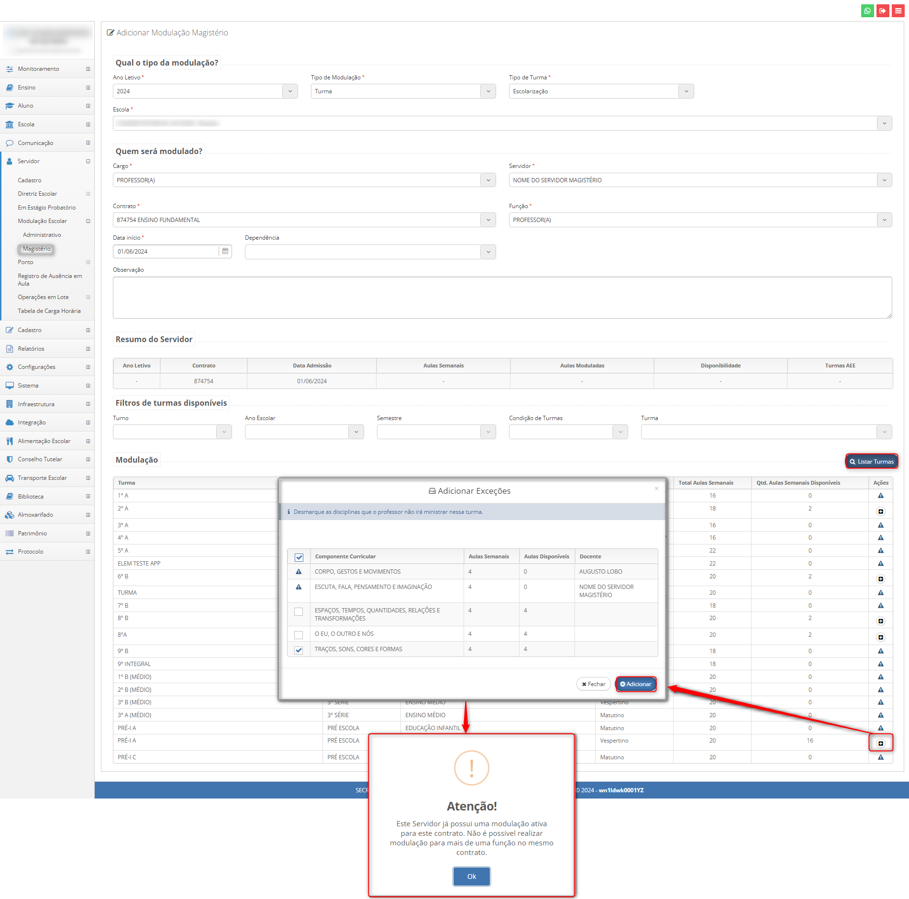Check O EU, O OUTRO E NÓS checkbox
This screenshot has height=899, width=909.
[x=299, y=635]
